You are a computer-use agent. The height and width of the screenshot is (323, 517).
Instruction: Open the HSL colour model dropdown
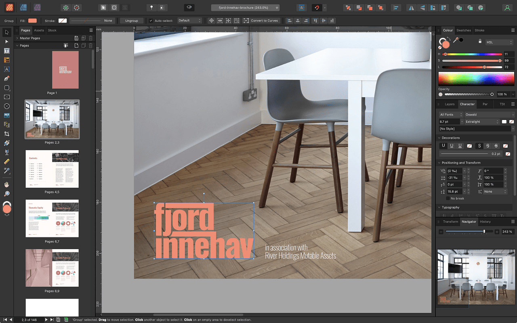500,42
